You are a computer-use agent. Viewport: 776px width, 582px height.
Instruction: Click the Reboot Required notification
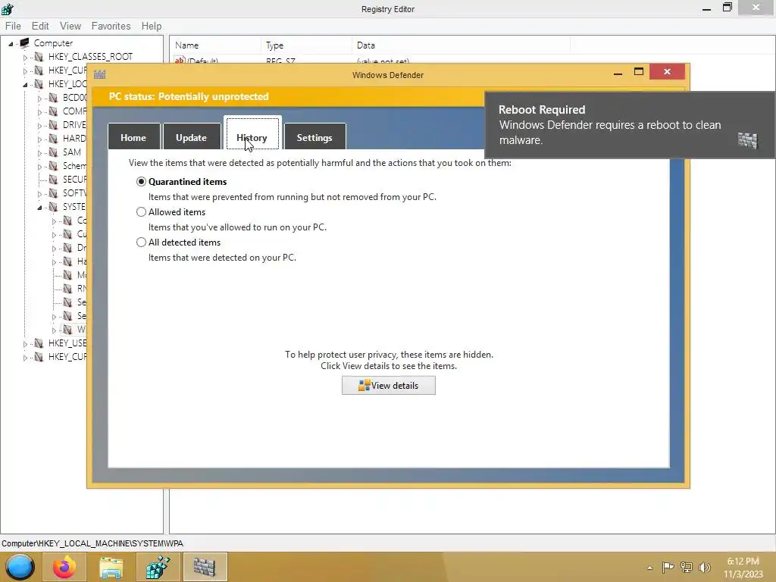pos(630,125)
